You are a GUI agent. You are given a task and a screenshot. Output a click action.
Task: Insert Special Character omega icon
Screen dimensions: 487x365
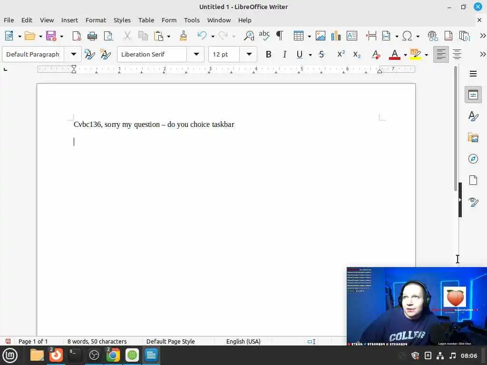point(407,36)
